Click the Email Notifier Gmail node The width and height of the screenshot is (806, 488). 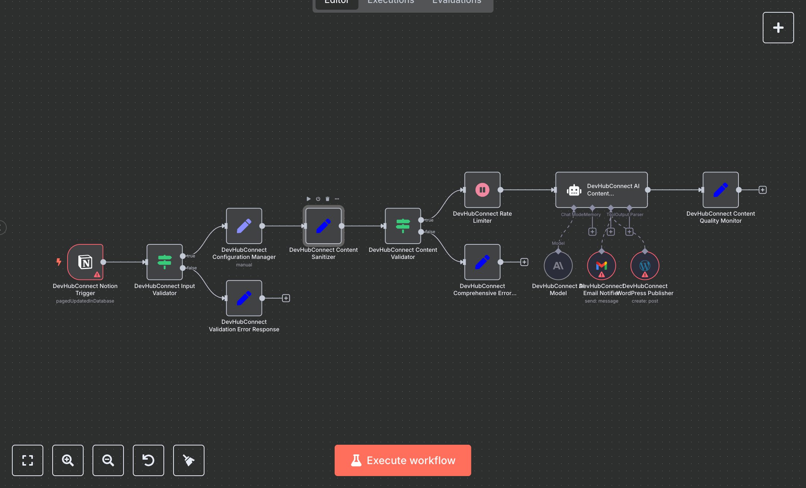[601, 266]
